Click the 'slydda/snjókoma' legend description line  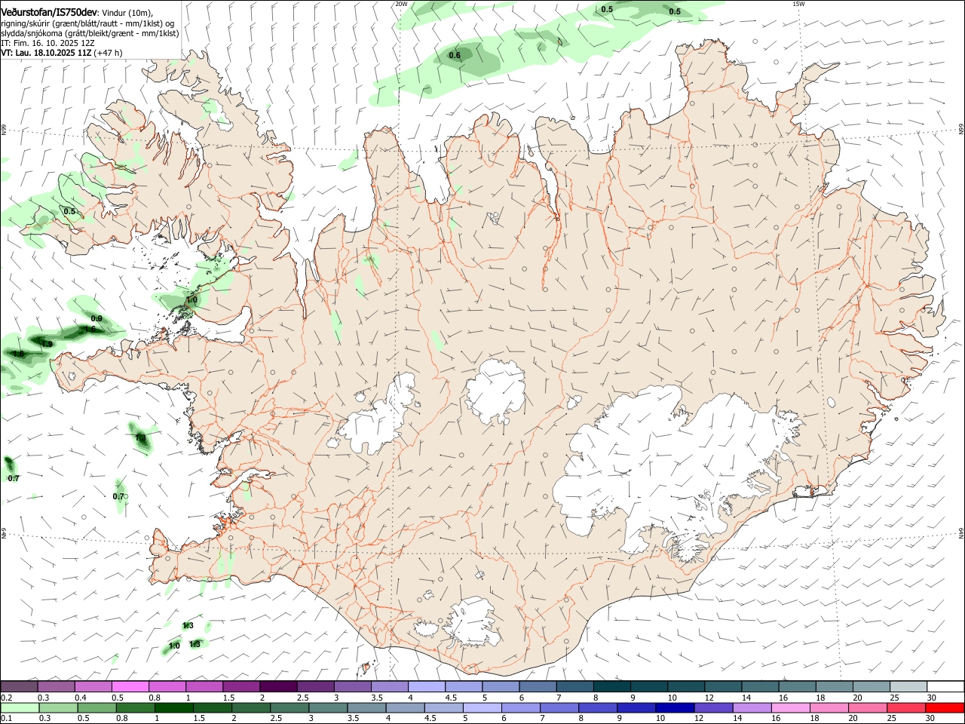(90, 33)
